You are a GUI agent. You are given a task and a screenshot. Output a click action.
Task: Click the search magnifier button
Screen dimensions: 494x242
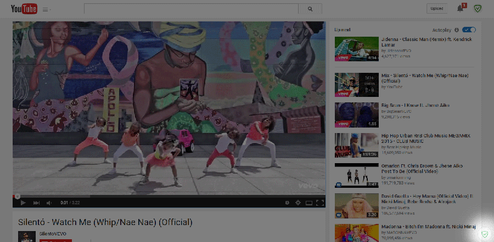(x=310, y=9)
